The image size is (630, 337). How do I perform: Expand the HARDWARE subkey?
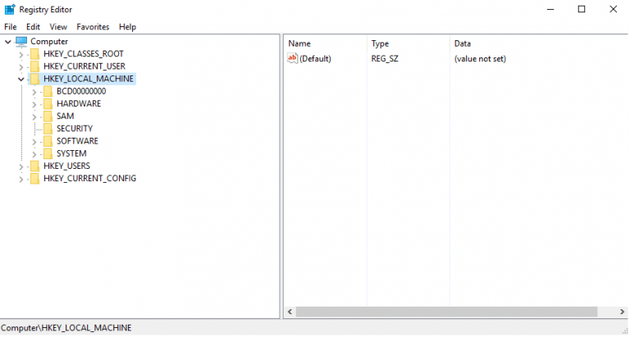pos(34,104)
